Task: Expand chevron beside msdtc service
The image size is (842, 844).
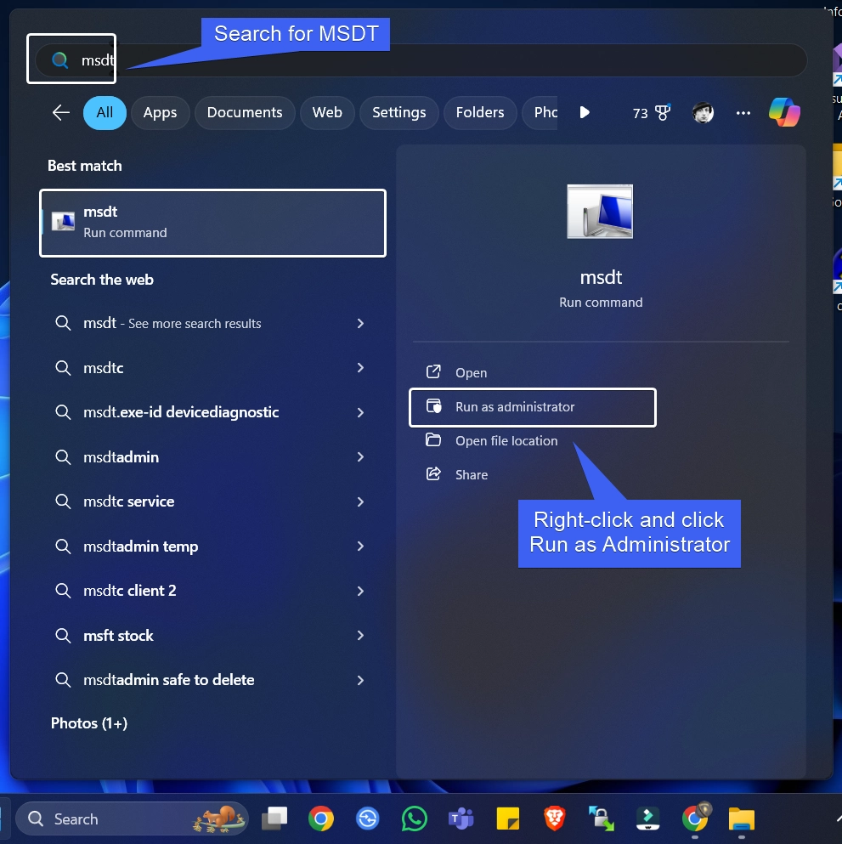Action: (x=360, y=501)
